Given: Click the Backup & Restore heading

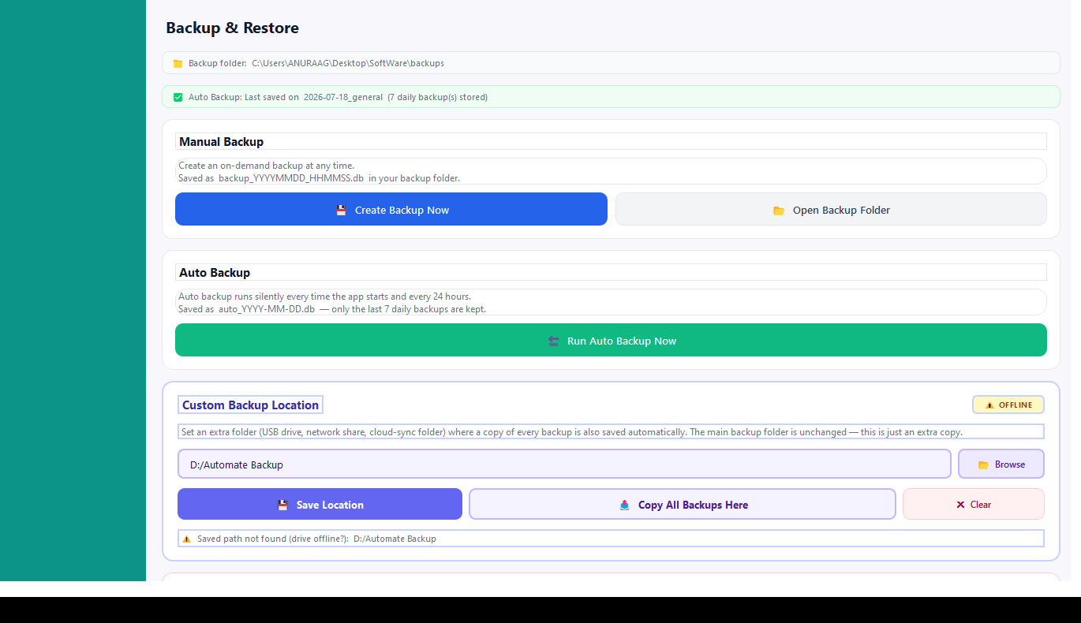Looking at the screenshot, I should tap(232, 28).
